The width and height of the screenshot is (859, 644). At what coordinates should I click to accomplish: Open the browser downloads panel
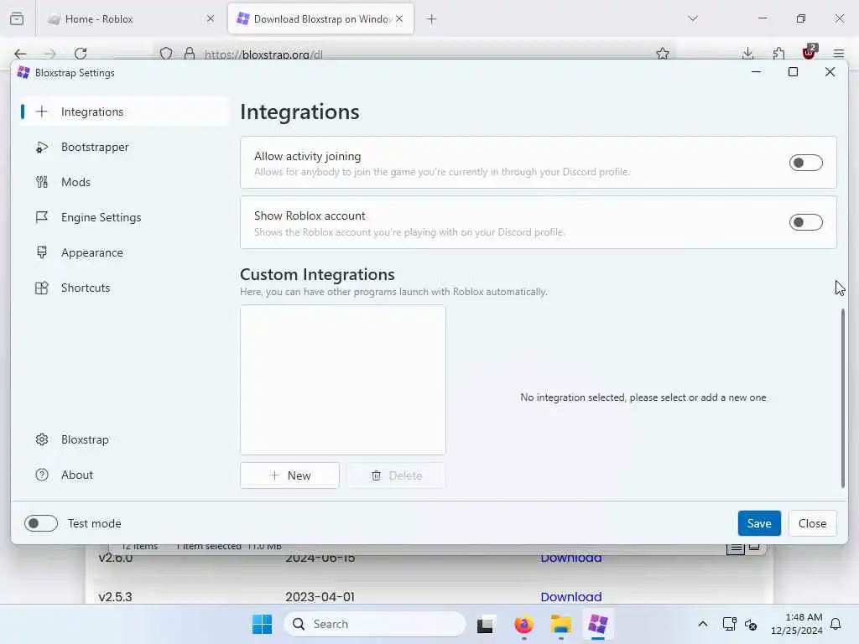pyautogui.click(x=747, y=54)
